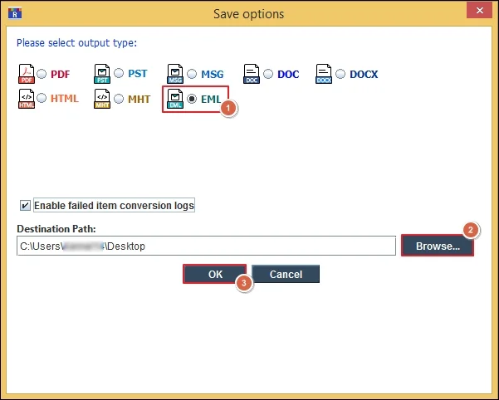Click the MHT file format icon
The height and width of the screenshot is (400, 499).
coord(102,99)
